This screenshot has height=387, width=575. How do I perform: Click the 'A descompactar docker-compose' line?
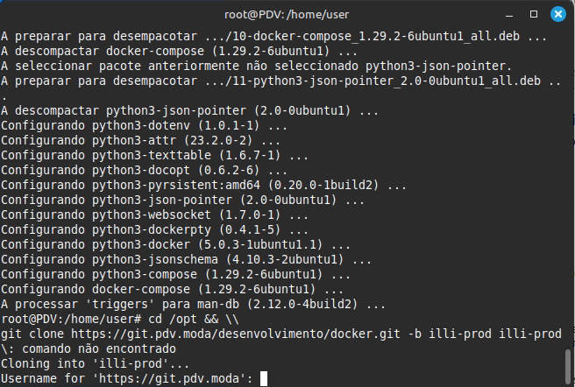(x=179, y=51)
